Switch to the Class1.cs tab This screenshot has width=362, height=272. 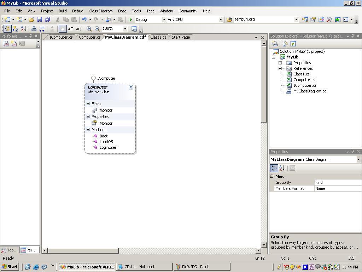click(x=158, y=37)
